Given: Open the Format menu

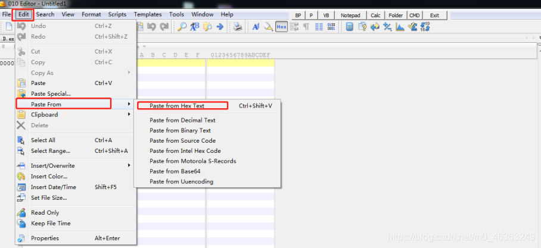Looking at the screenshot, I should point(91,14).
